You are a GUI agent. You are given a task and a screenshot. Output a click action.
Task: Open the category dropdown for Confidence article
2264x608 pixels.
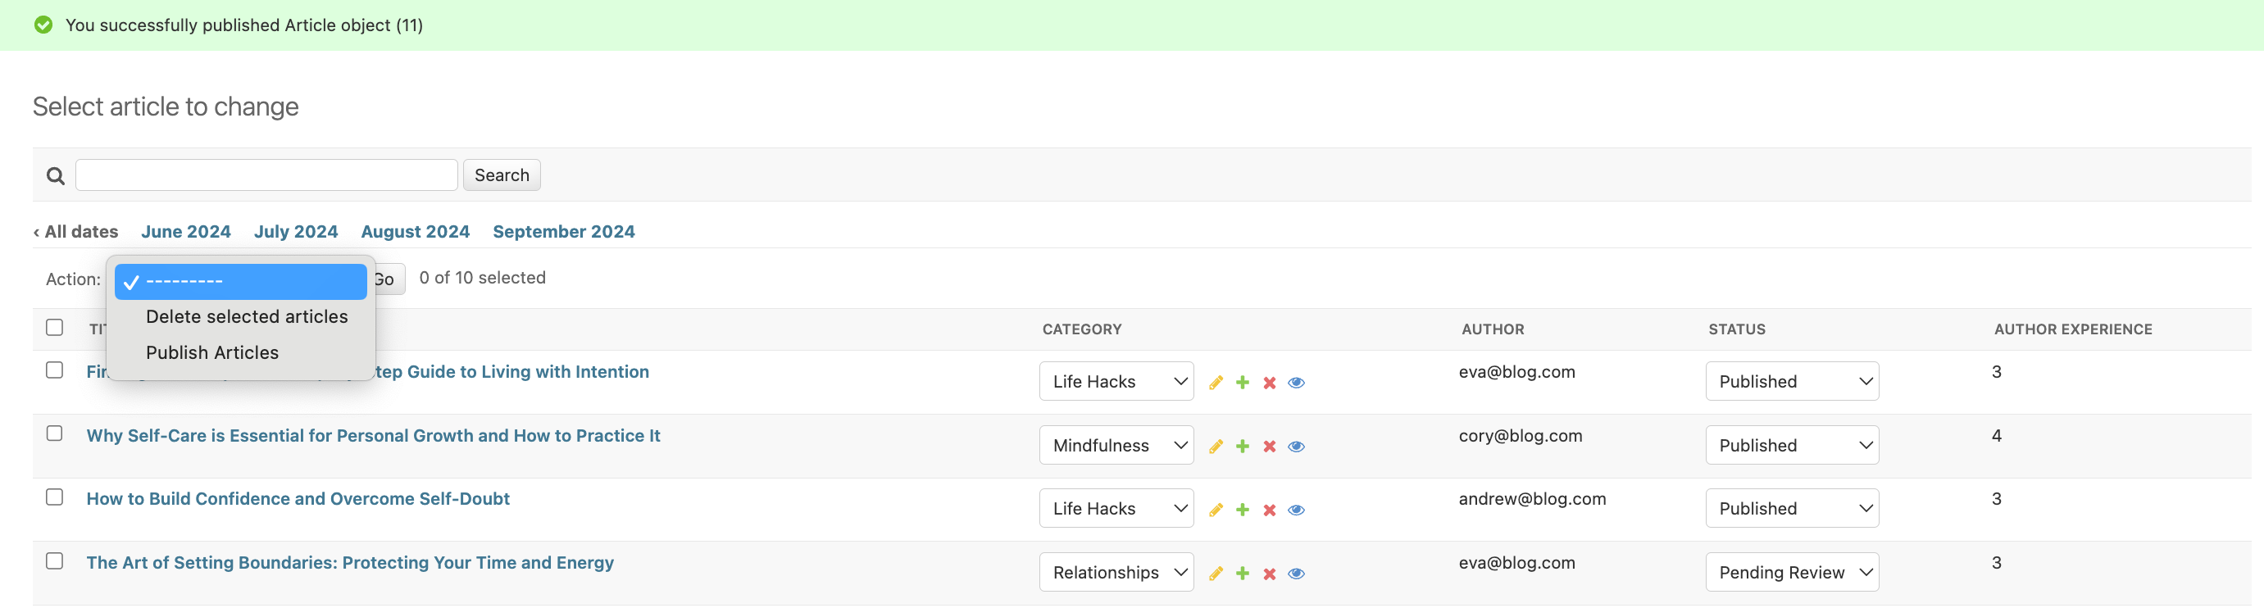[1116, 508]
